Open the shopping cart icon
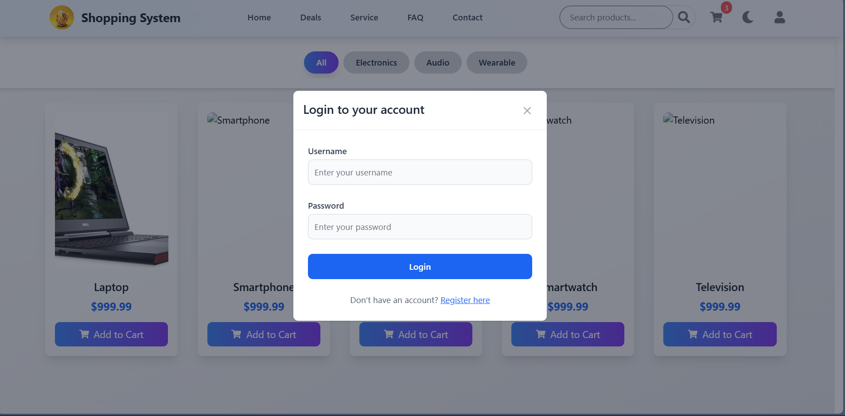This screenshot has width=845, height=416. 716,17
